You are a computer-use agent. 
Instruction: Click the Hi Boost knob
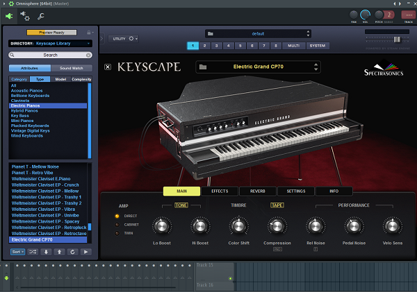tap(200, 226)
